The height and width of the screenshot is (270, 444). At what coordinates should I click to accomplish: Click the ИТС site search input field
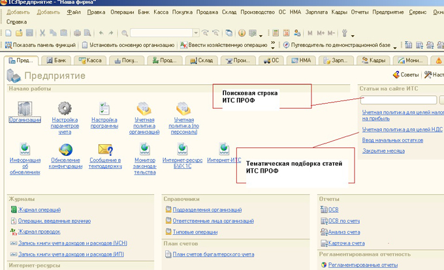point(398,100)
